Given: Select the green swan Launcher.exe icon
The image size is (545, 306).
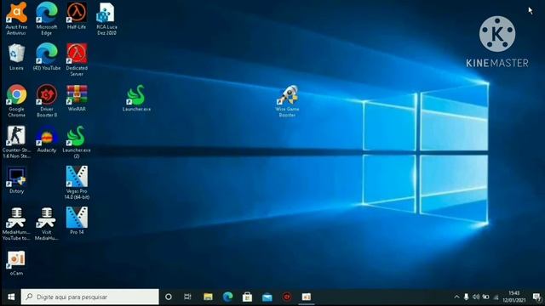Looking at the screenshot, I should click(x=136, y=98).
